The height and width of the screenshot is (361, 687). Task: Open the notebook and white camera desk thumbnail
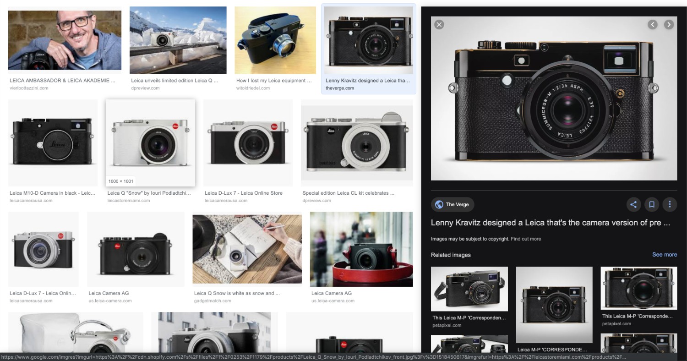point(247,249)
